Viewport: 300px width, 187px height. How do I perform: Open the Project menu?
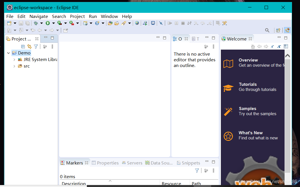coord(77,17)
